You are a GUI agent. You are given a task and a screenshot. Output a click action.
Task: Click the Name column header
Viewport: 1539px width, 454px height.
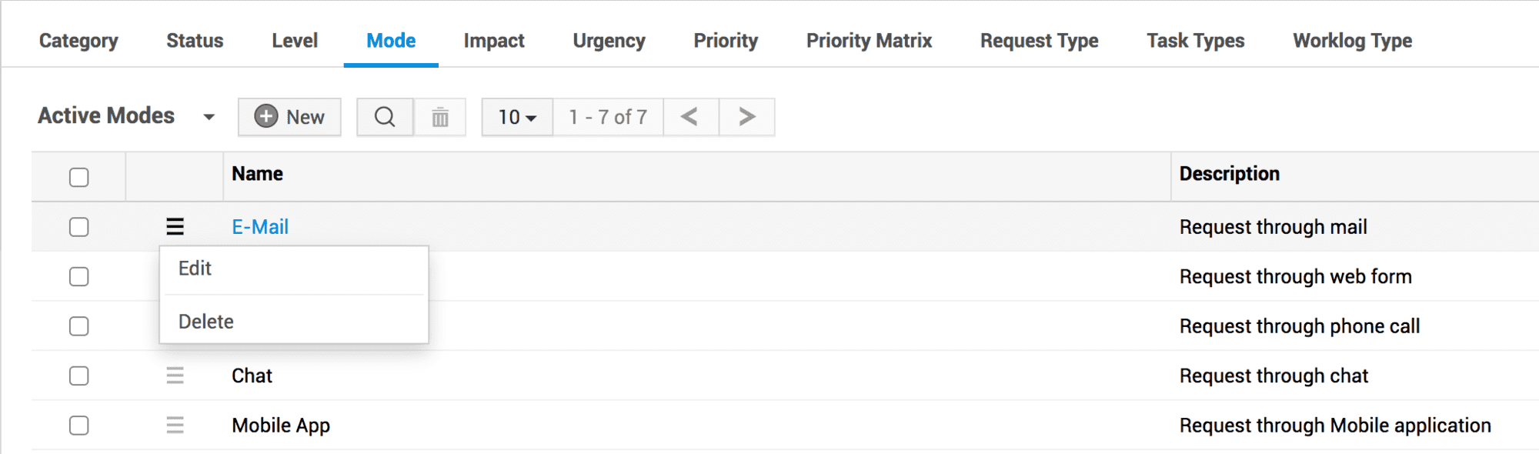[x=258, y=174]
